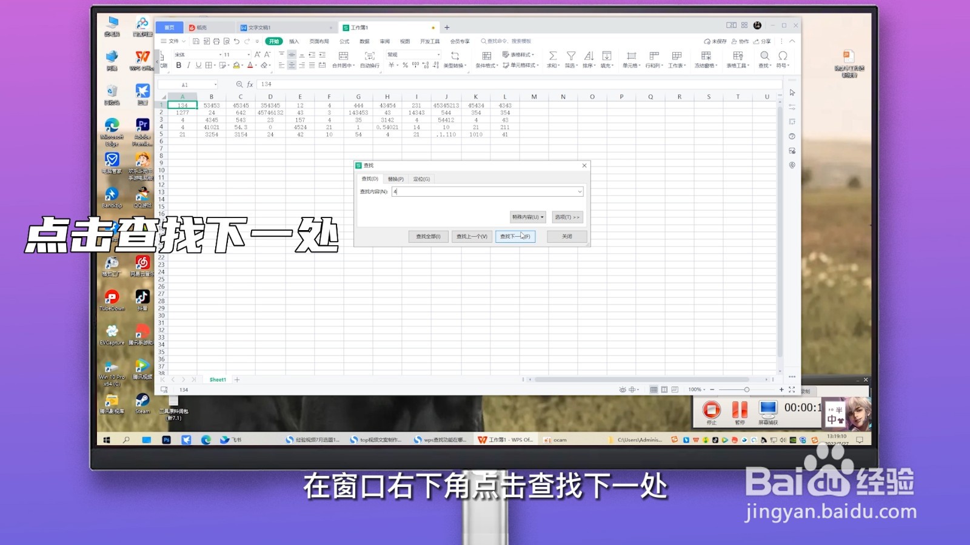Screen dimensions: 970x545
Task: Select 查找(D) tab in dialog
Action: pyautogui.click(x=370, y=179)
